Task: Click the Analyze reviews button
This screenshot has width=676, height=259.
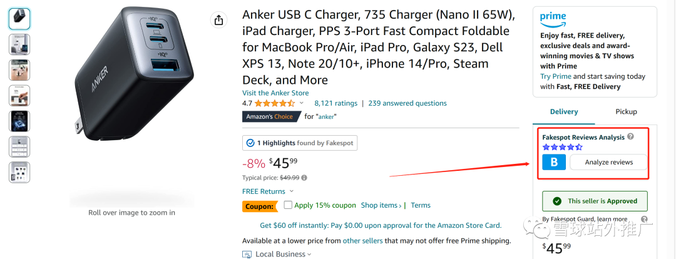Action: pyautogui.click(x=609, y=162)
